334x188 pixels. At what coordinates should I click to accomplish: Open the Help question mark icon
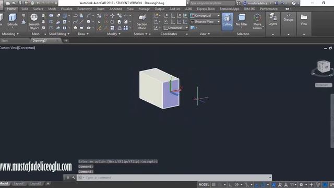294,3
